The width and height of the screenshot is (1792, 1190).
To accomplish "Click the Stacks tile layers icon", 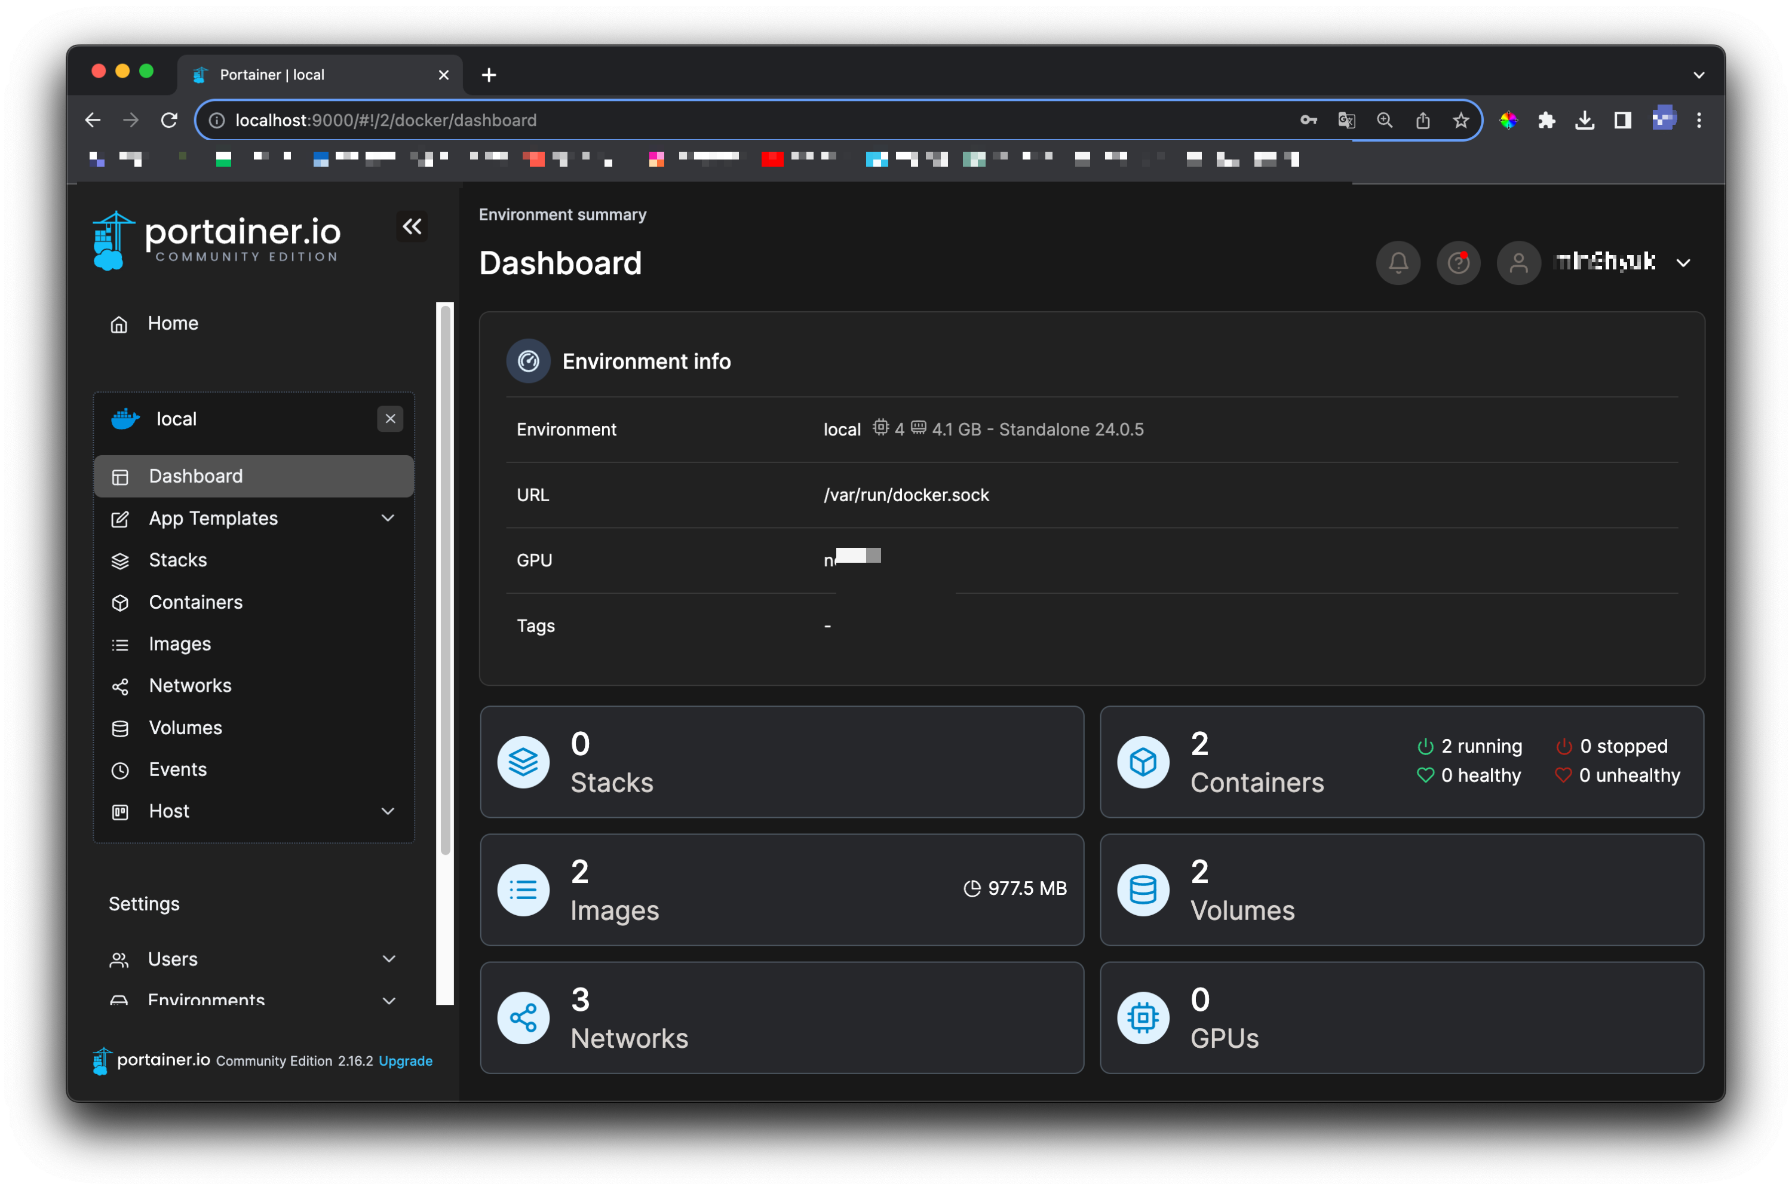I will point(523,762).
